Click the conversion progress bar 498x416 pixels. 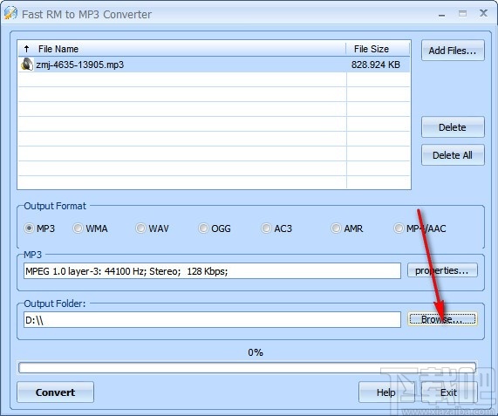pyautogui.click(x=247, y=367)
